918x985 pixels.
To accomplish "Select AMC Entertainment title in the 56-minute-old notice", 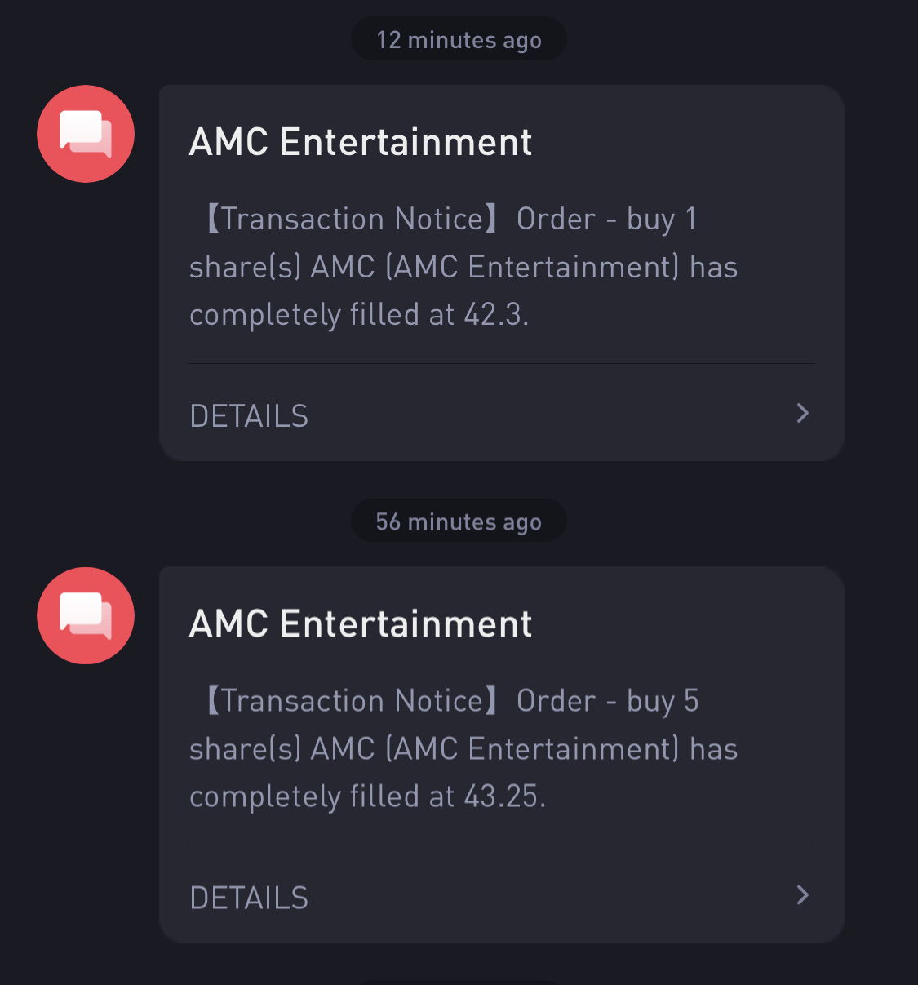I will (361, 623).
